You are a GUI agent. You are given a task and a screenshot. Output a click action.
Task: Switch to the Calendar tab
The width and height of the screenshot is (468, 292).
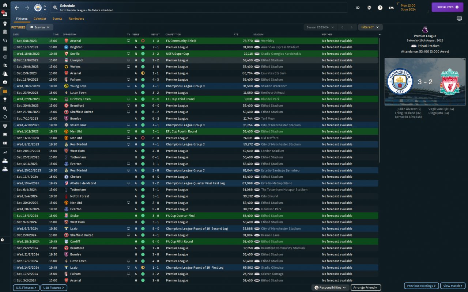tap(40, 19)
